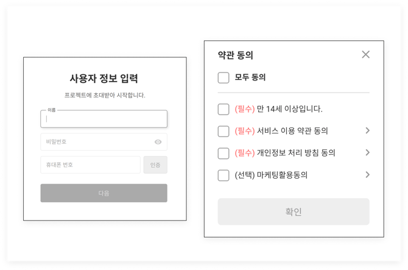
Task: Check 만 14세 이상입니다 checkbox
Action: (223, 109)
